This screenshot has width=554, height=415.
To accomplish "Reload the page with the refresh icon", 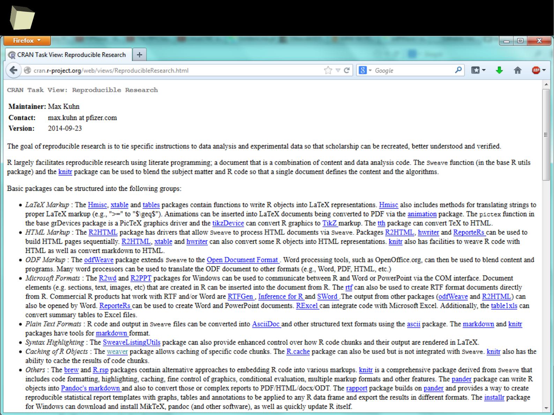I will (x=347, y=70).
